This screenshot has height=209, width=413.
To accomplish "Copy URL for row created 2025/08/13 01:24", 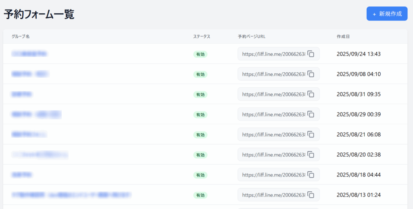I will [311, 195].
